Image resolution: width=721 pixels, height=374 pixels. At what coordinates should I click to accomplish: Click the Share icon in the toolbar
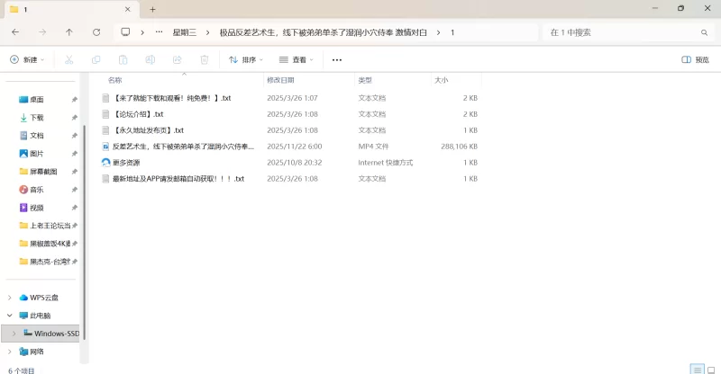[x=178, y=59]
